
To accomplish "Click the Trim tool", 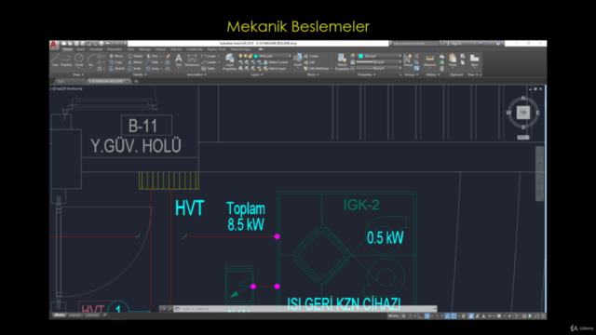I will click(154, 56).
